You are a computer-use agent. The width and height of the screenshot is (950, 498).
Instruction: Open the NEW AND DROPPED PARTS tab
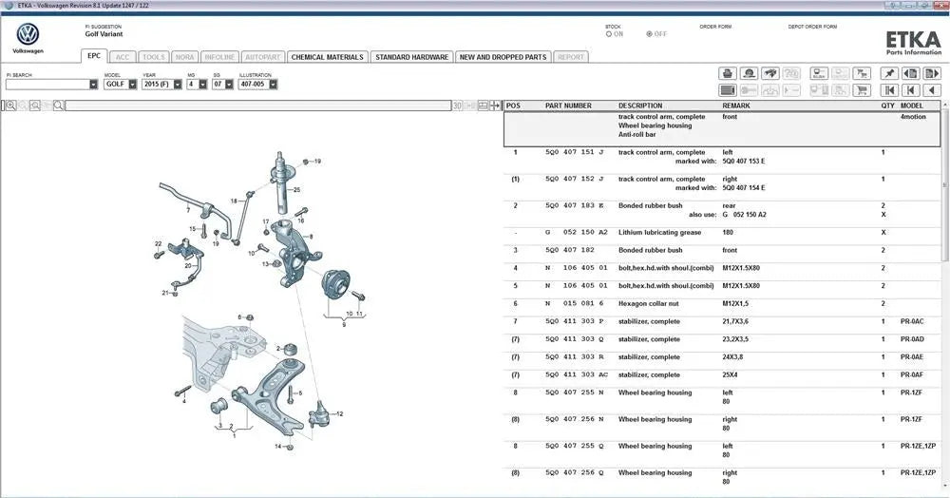point(503,57)
